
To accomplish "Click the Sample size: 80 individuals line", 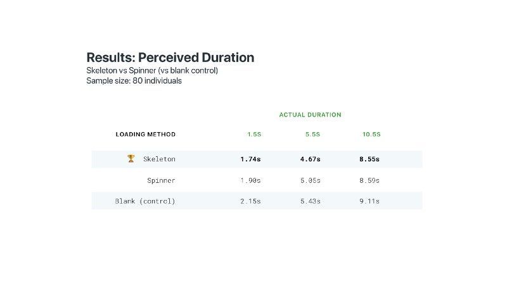I will pyautogui.click(x=134, y=81).
